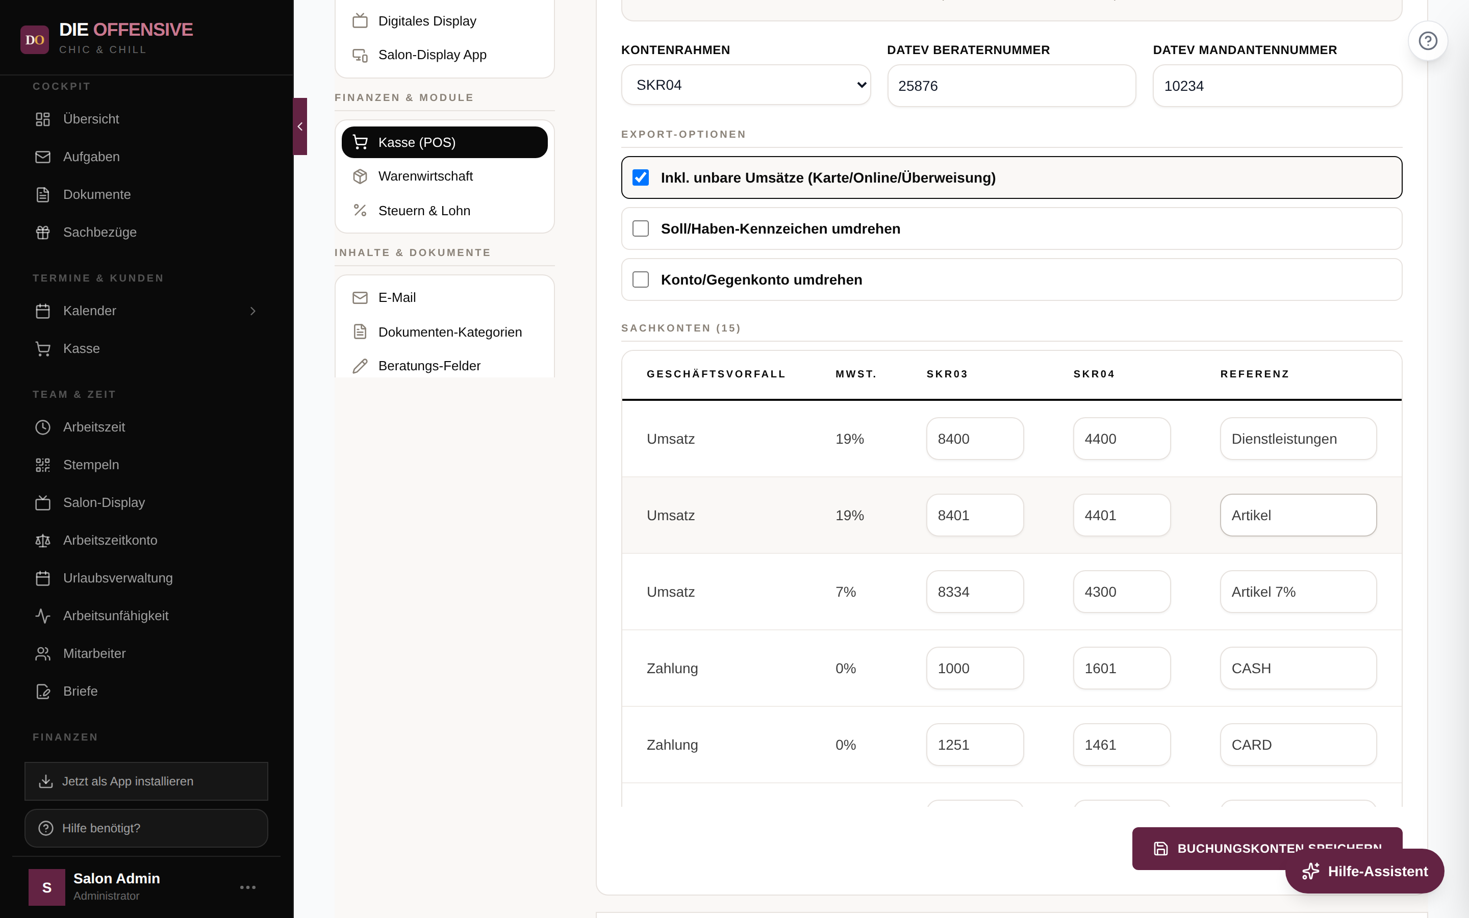Image resolution: width=1469 pixels, height=918 pixels.
Task: Click the Urlaubsverwaltung calendar icon
Action: pyautogui.click(x=42, y=578)
